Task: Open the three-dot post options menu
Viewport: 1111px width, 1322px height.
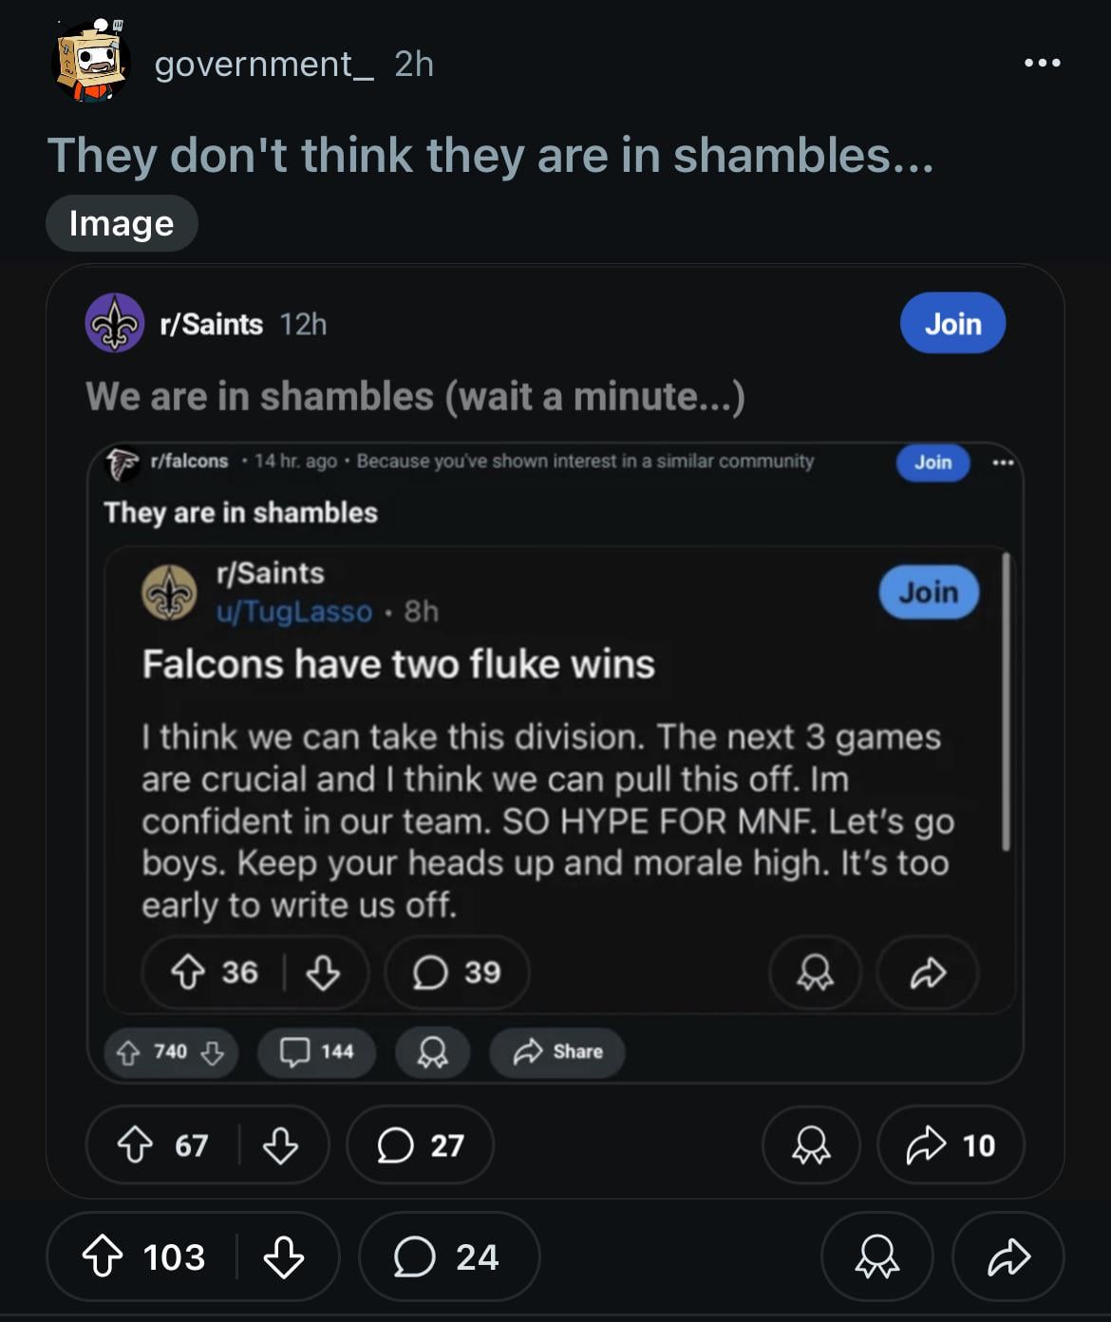Action: click(1042, 64)
